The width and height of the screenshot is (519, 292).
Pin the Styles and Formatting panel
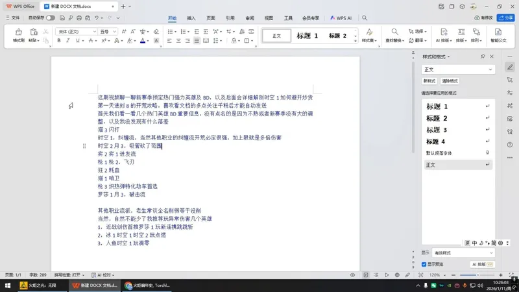click(x=483, y=57)
